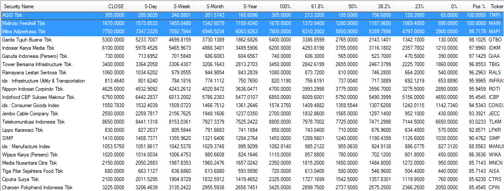Screen dimensions: 504x191
Task: Click 100% value 4700.0000
Action: (x=280, y=89)
